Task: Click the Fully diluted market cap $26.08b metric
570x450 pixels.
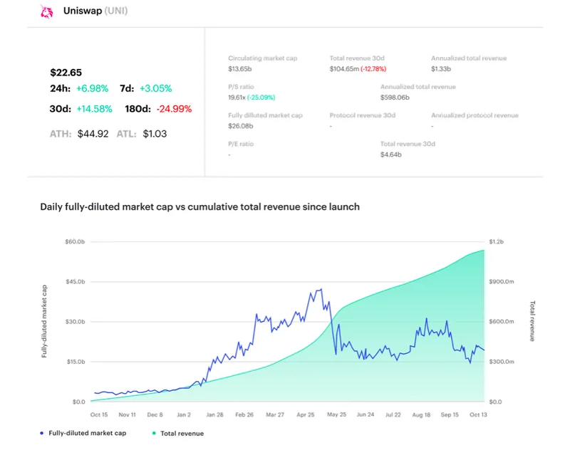Action: coord(239,126)
